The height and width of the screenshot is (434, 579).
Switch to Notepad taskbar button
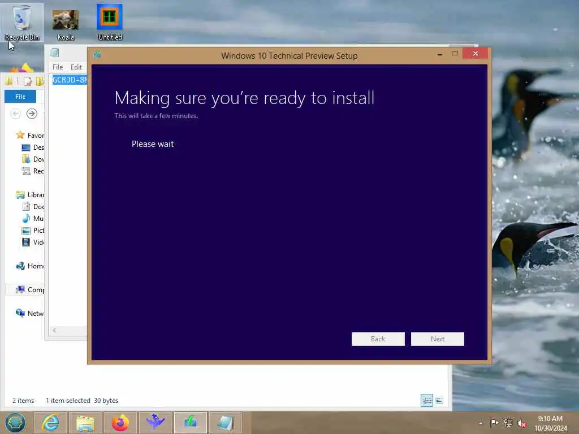(x=225, y=423)
